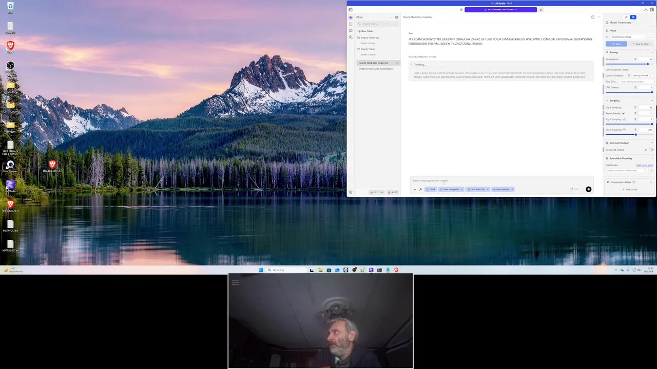Attach a file with the plus icon
This screenshot has width=657, height=369.
tap(415, 190)
